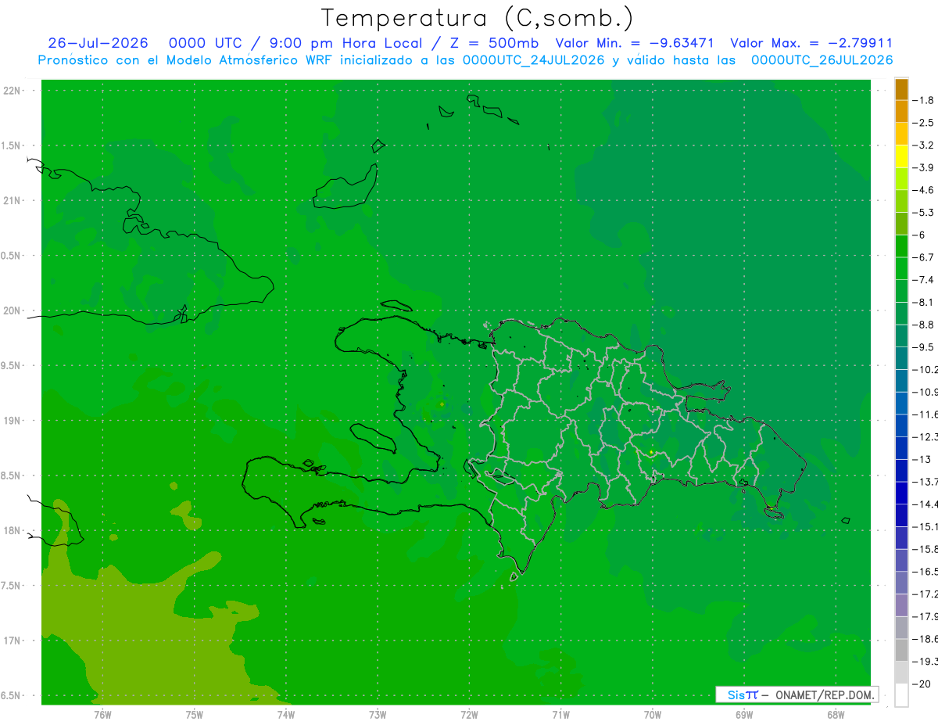Click the '-3.9' colorbar value label
The width and height of the screenshot is (938, 725).
[x=923, y=167]
